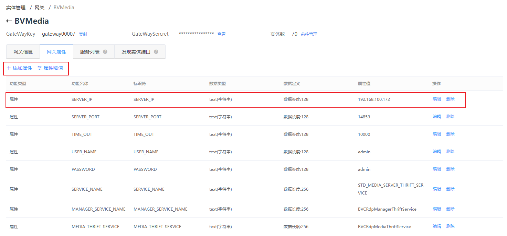Click the info icon on 发现实体接口 tab
This screenshot has height=236, width=507.
[x=156, y=52]
